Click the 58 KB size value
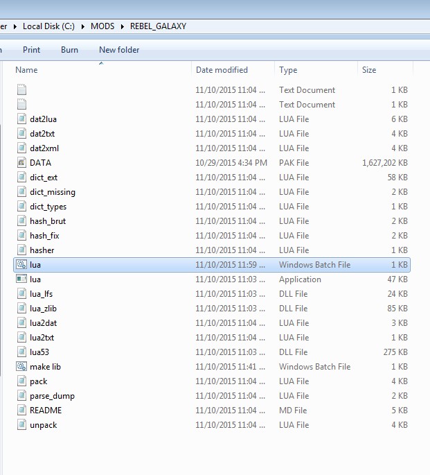The image size is (430, 475). (397, 178)
